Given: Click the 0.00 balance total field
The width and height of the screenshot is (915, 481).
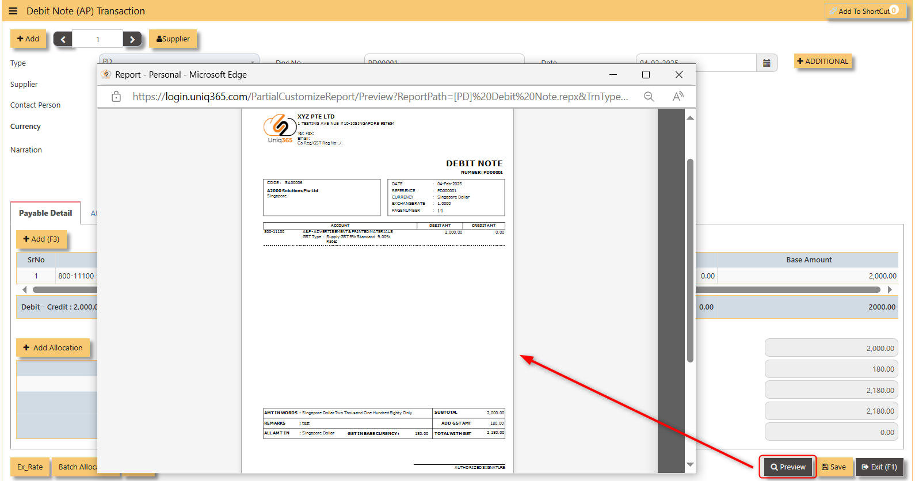Looking at the screenshot, I should (831, 432).
